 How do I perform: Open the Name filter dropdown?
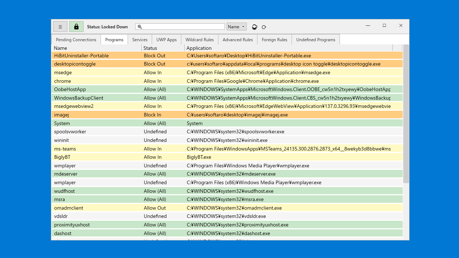point(236,27)
